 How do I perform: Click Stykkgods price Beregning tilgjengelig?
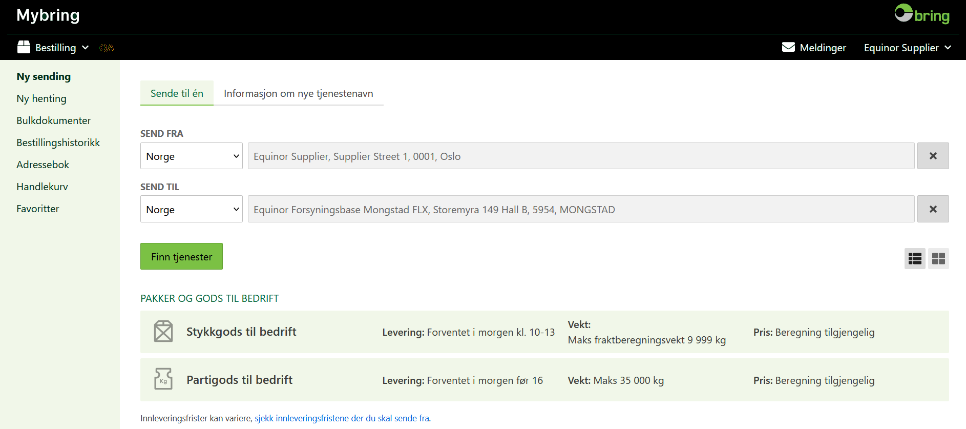825,332
